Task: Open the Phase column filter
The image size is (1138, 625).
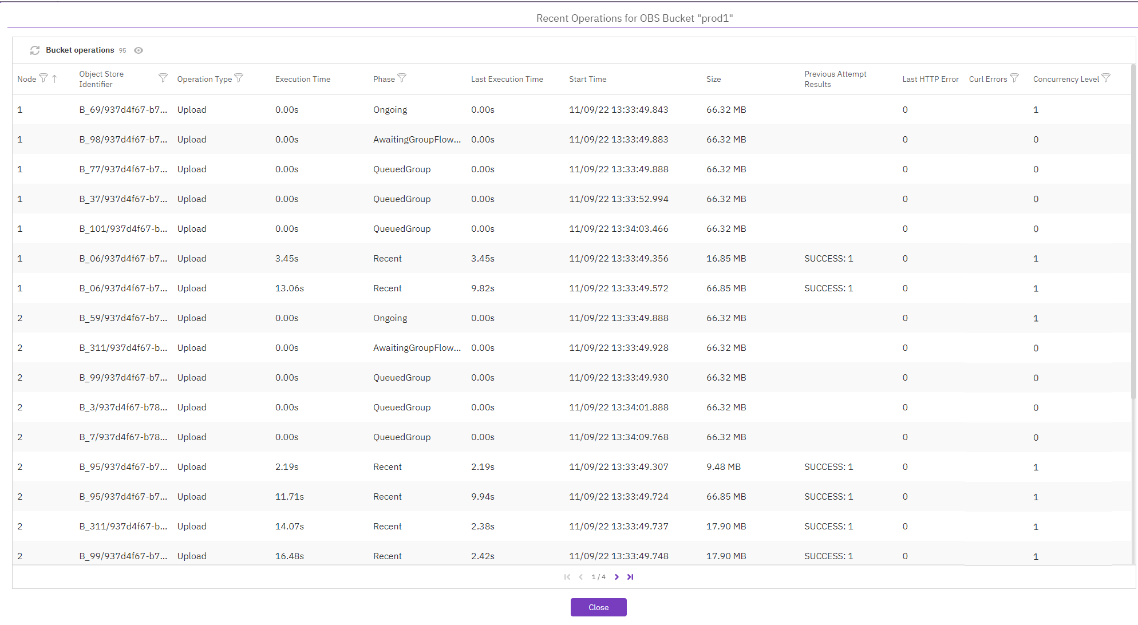Action: (x=402, y=78)
